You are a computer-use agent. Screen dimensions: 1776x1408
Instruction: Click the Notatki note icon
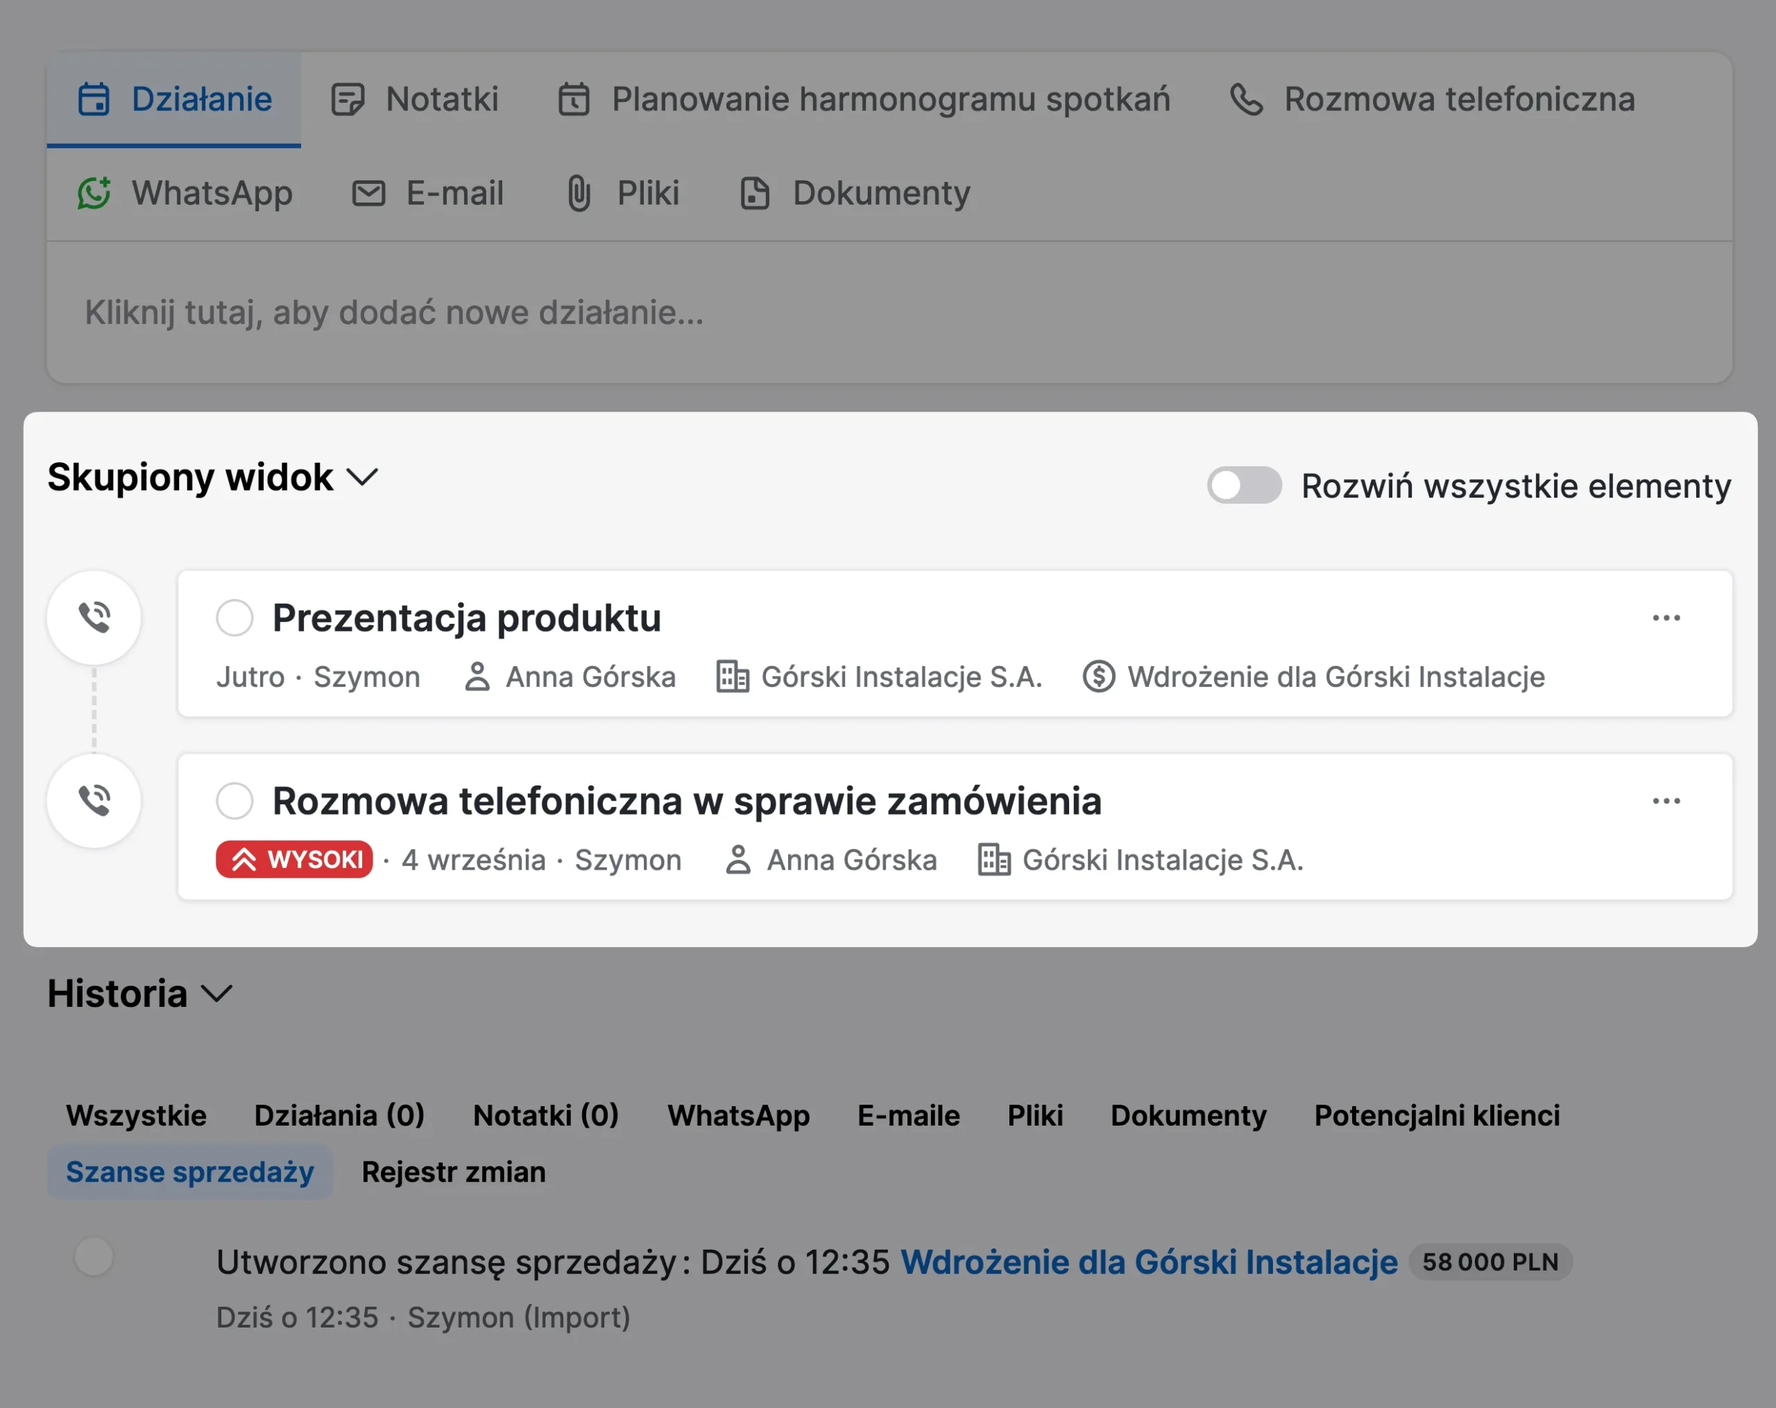click(x=348, y=100)
